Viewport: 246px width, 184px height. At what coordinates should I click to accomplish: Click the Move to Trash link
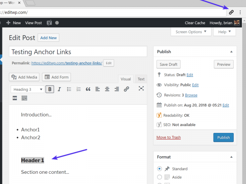pos(169,137)
